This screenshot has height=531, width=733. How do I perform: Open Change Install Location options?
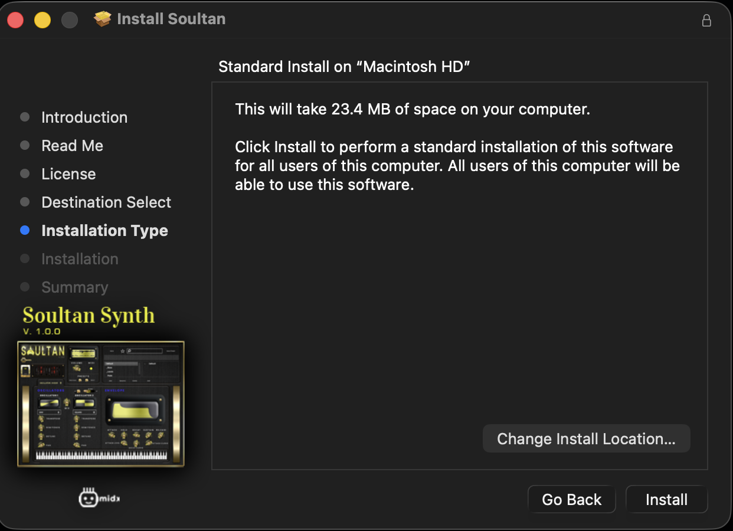pyautogui.click(x=586, y=438)
